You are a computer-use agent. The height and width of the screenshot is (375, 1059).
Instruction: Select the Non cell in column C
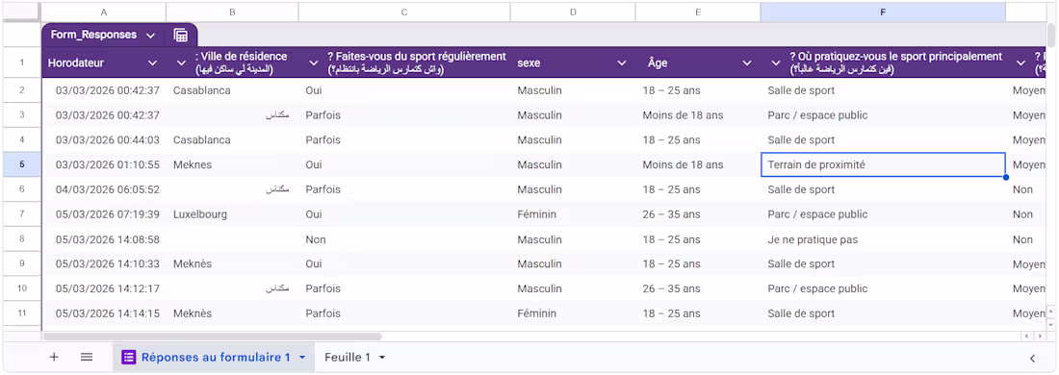click(x=404, y=239)
